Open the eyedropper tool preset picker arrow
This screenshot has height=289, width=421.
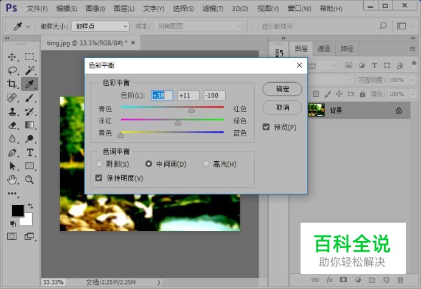(x=28, y=27)
